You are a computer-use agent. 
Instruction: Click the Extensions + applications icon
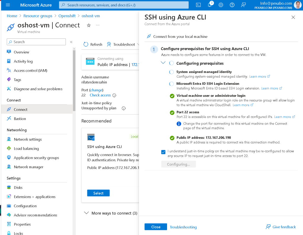pos(9,196)
